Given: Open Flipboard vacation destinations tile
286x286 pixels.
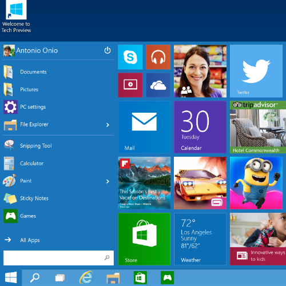Looking at the screenshot, I should [144, 183].
